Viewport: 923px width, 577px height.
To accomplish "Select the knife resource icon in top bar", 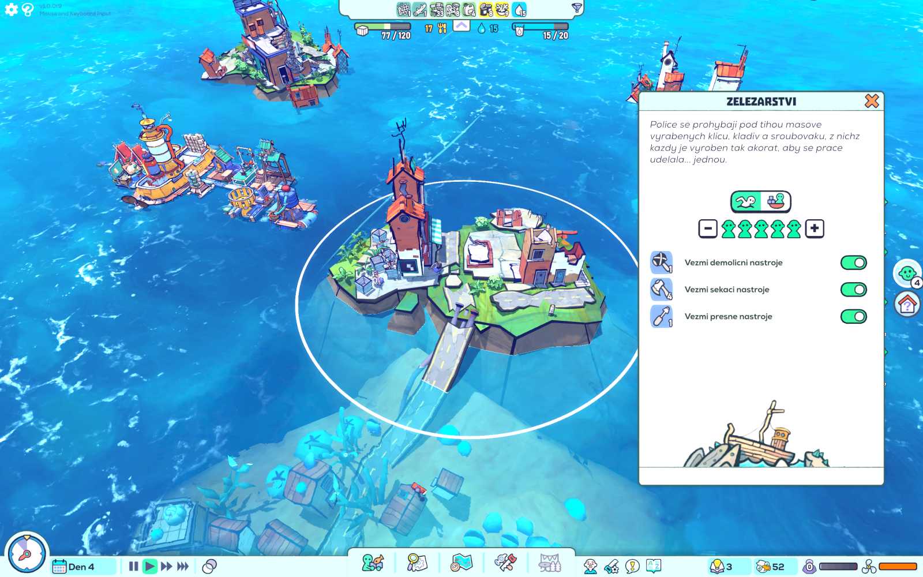I will coord(420,9).
